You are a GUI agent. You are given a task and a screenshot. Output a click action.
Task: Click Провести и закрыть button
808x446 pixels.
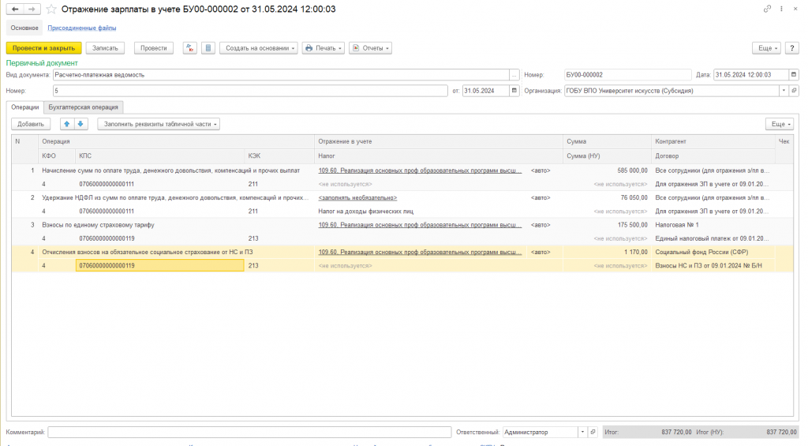click(x=44, y=48)
